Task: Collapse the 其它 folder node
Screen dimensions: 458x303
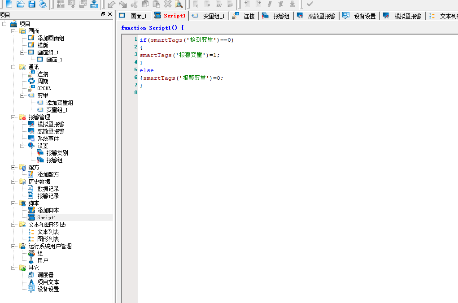Action: tap(13, 268)
